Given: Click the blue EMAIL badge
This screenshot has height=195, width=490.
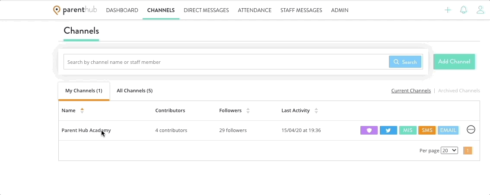Looking at the screenshot, I should (448, 130).
